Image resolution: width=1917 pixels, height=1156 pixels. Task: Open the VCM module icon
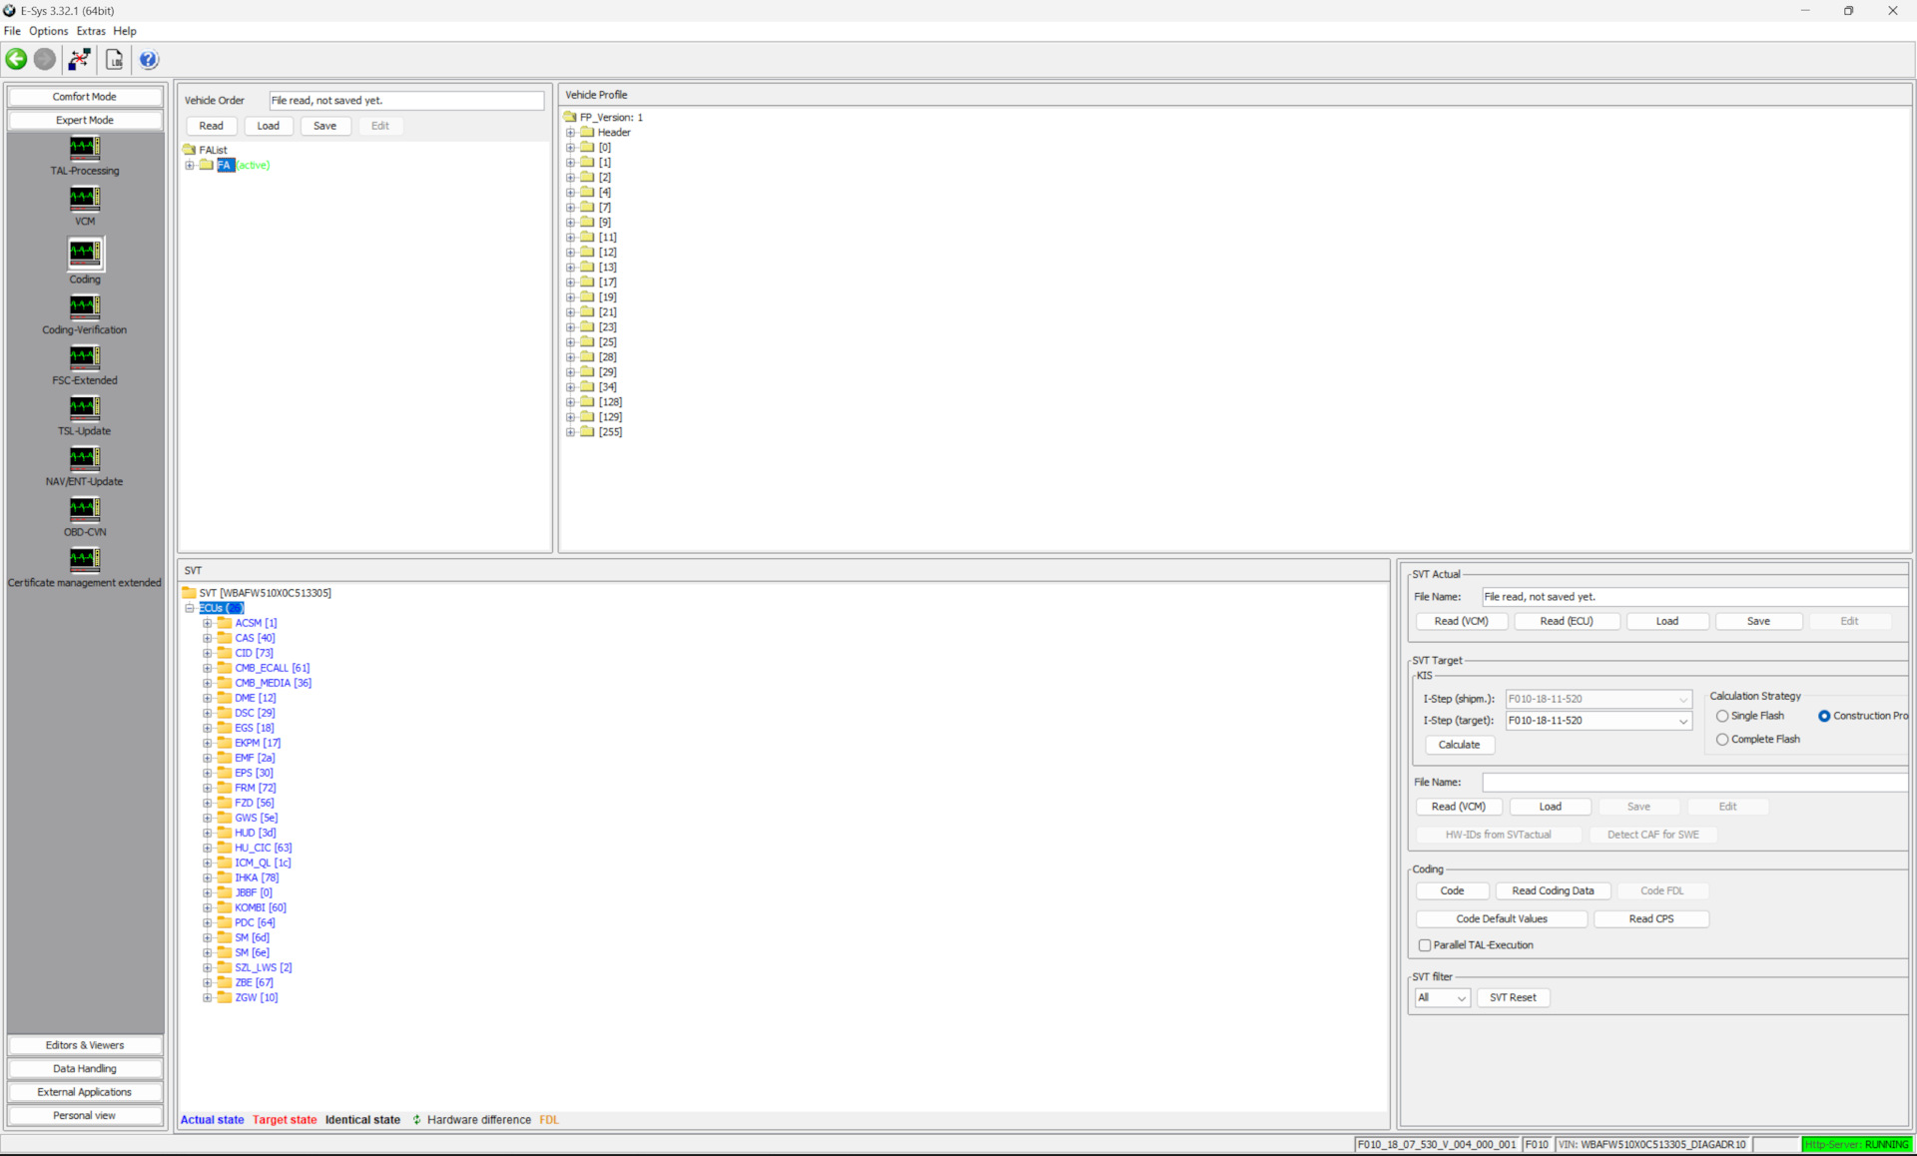point(85,199)
